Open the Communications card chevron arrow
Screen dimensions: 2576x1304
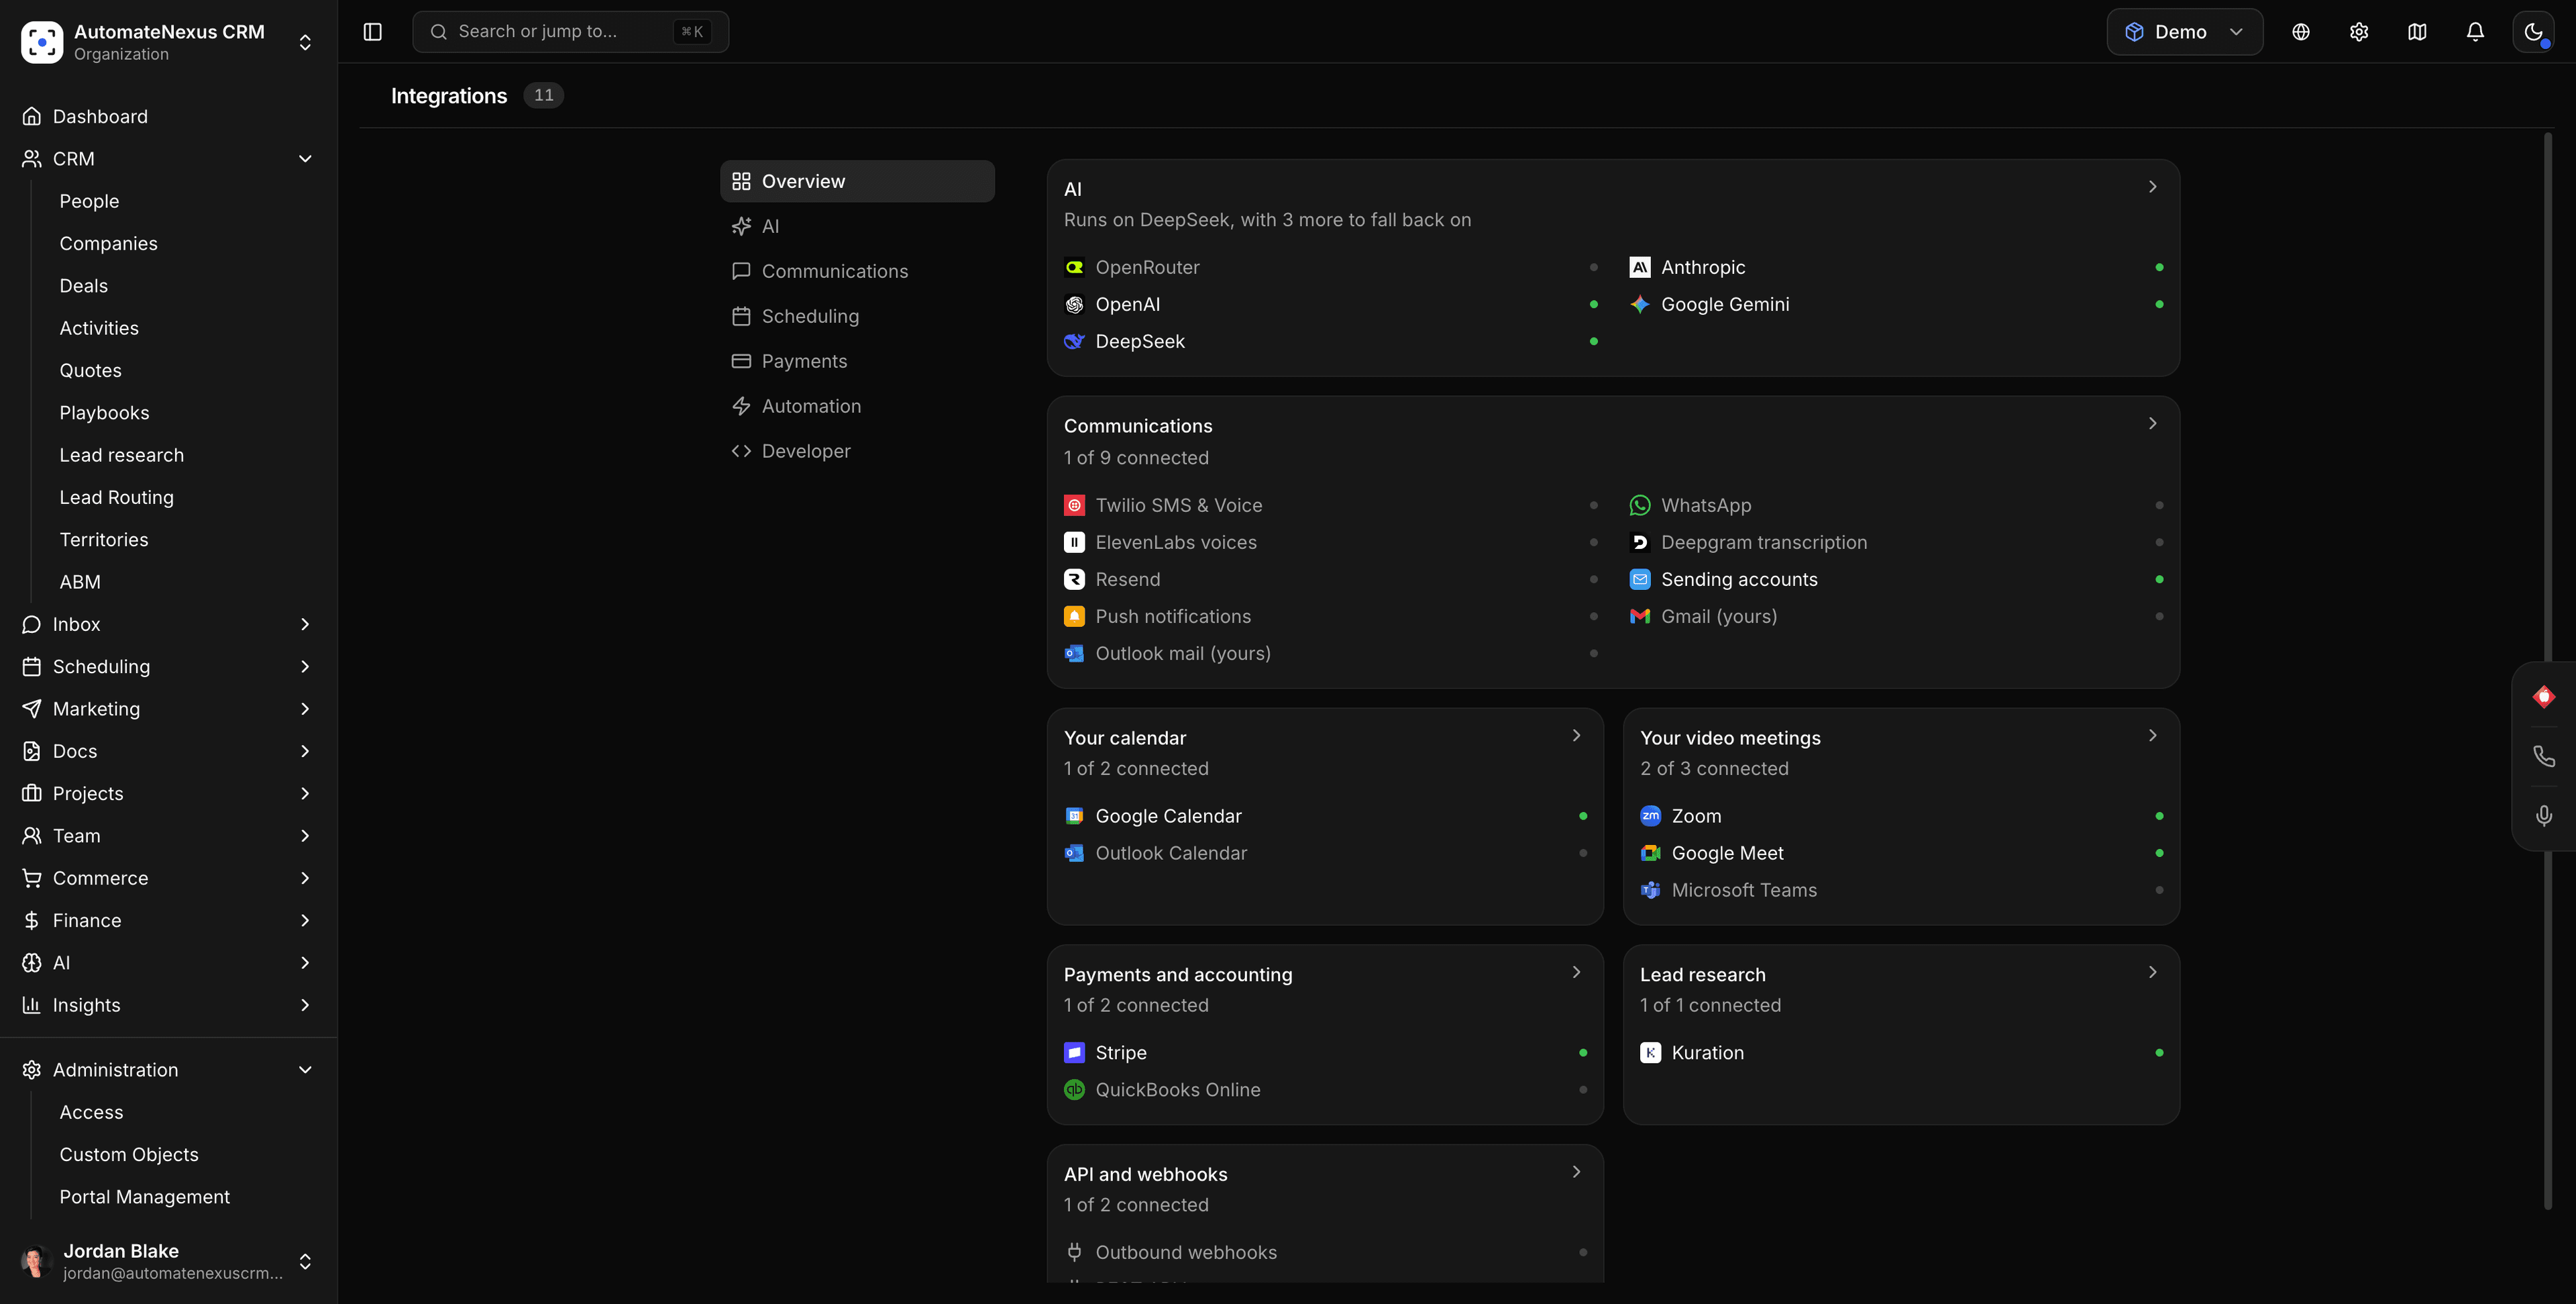tap(2152, 424)
